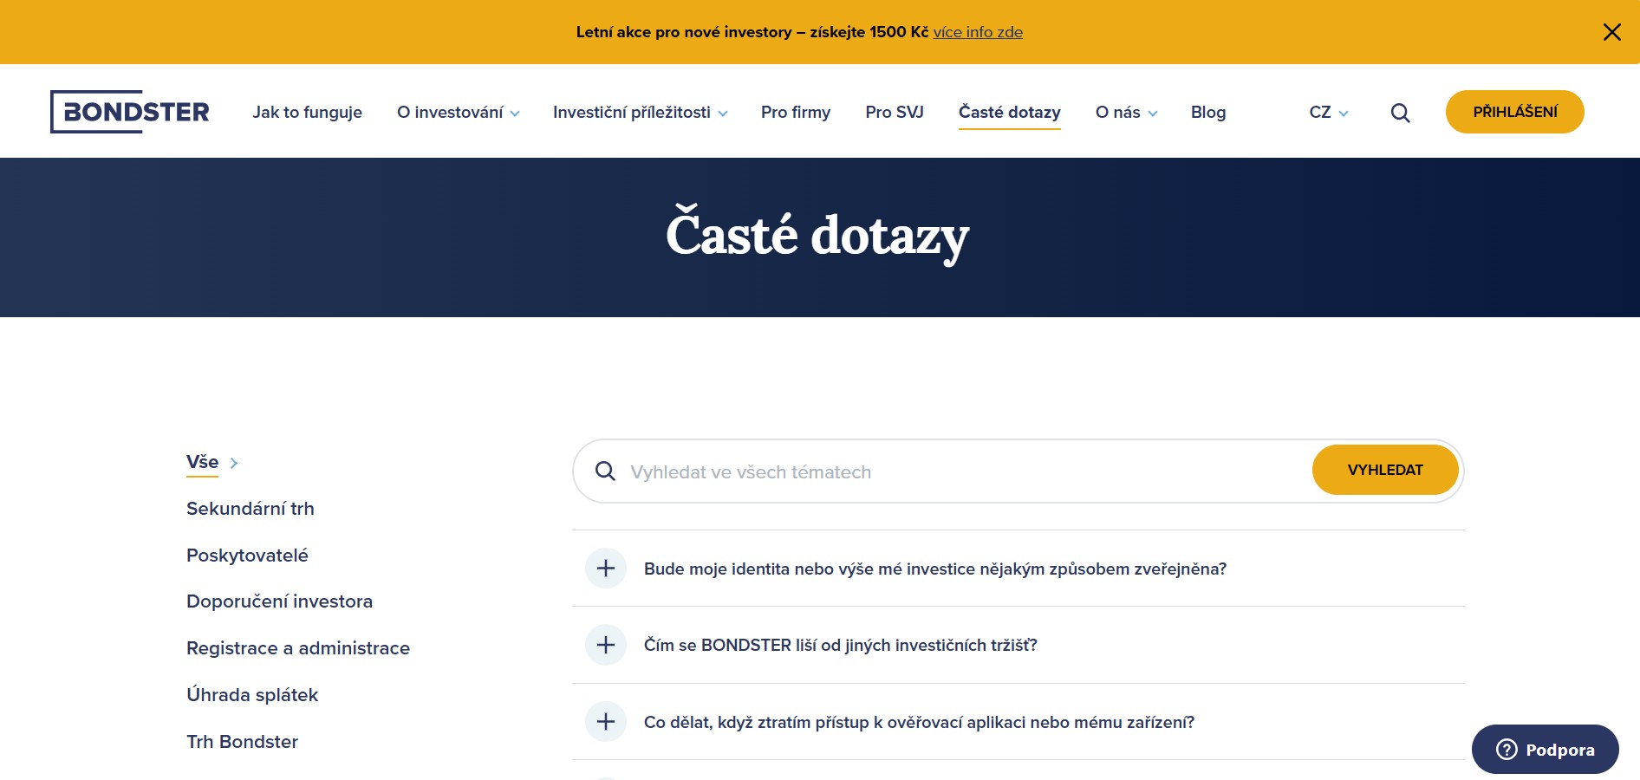Select 'Časté dotazy' in the navigation
The height and width of the screenshot is (780, 1640).
tap(1010, 113)
